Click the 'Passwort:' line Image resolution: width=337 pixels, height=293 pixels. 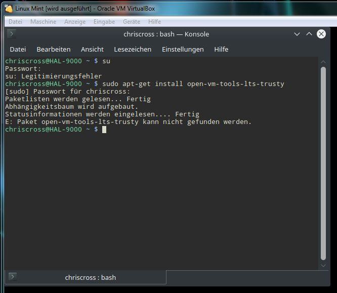coord(23,69)
